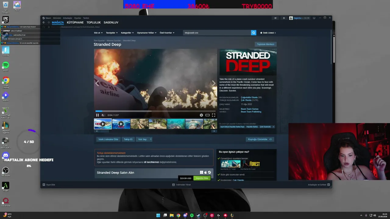The image size is (390, 219).
Task: Show next media with right arrow
Action: coord(214,83)
